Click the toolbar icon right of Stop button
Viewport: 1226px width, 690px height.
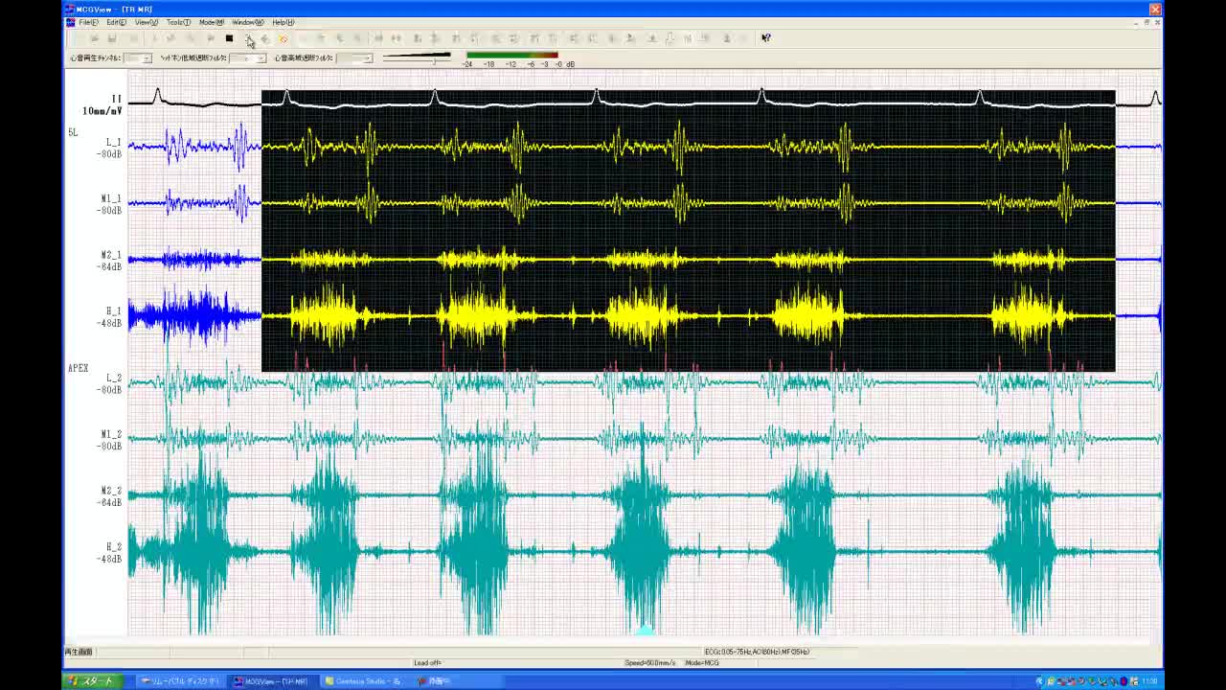247,38
